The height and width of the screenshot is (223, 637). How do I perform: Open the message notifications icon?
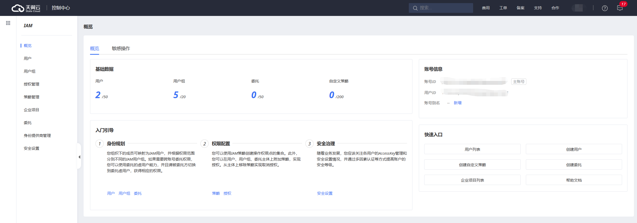click(x=620, y=8)
